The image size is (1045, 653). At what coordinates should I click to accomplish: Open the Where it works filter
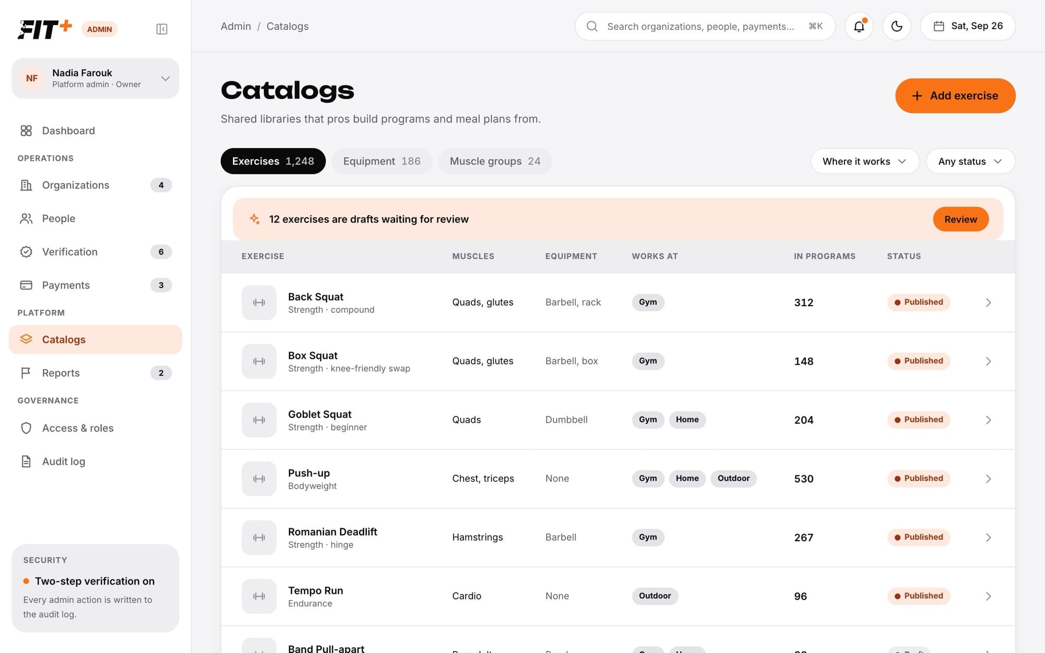865,161
